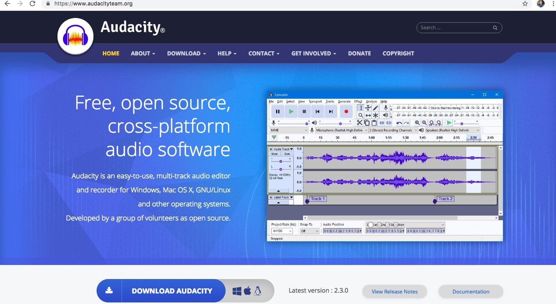Click the Skip to Start button
The height and width of the screenshot is (304, 556).
click(317, 112)
